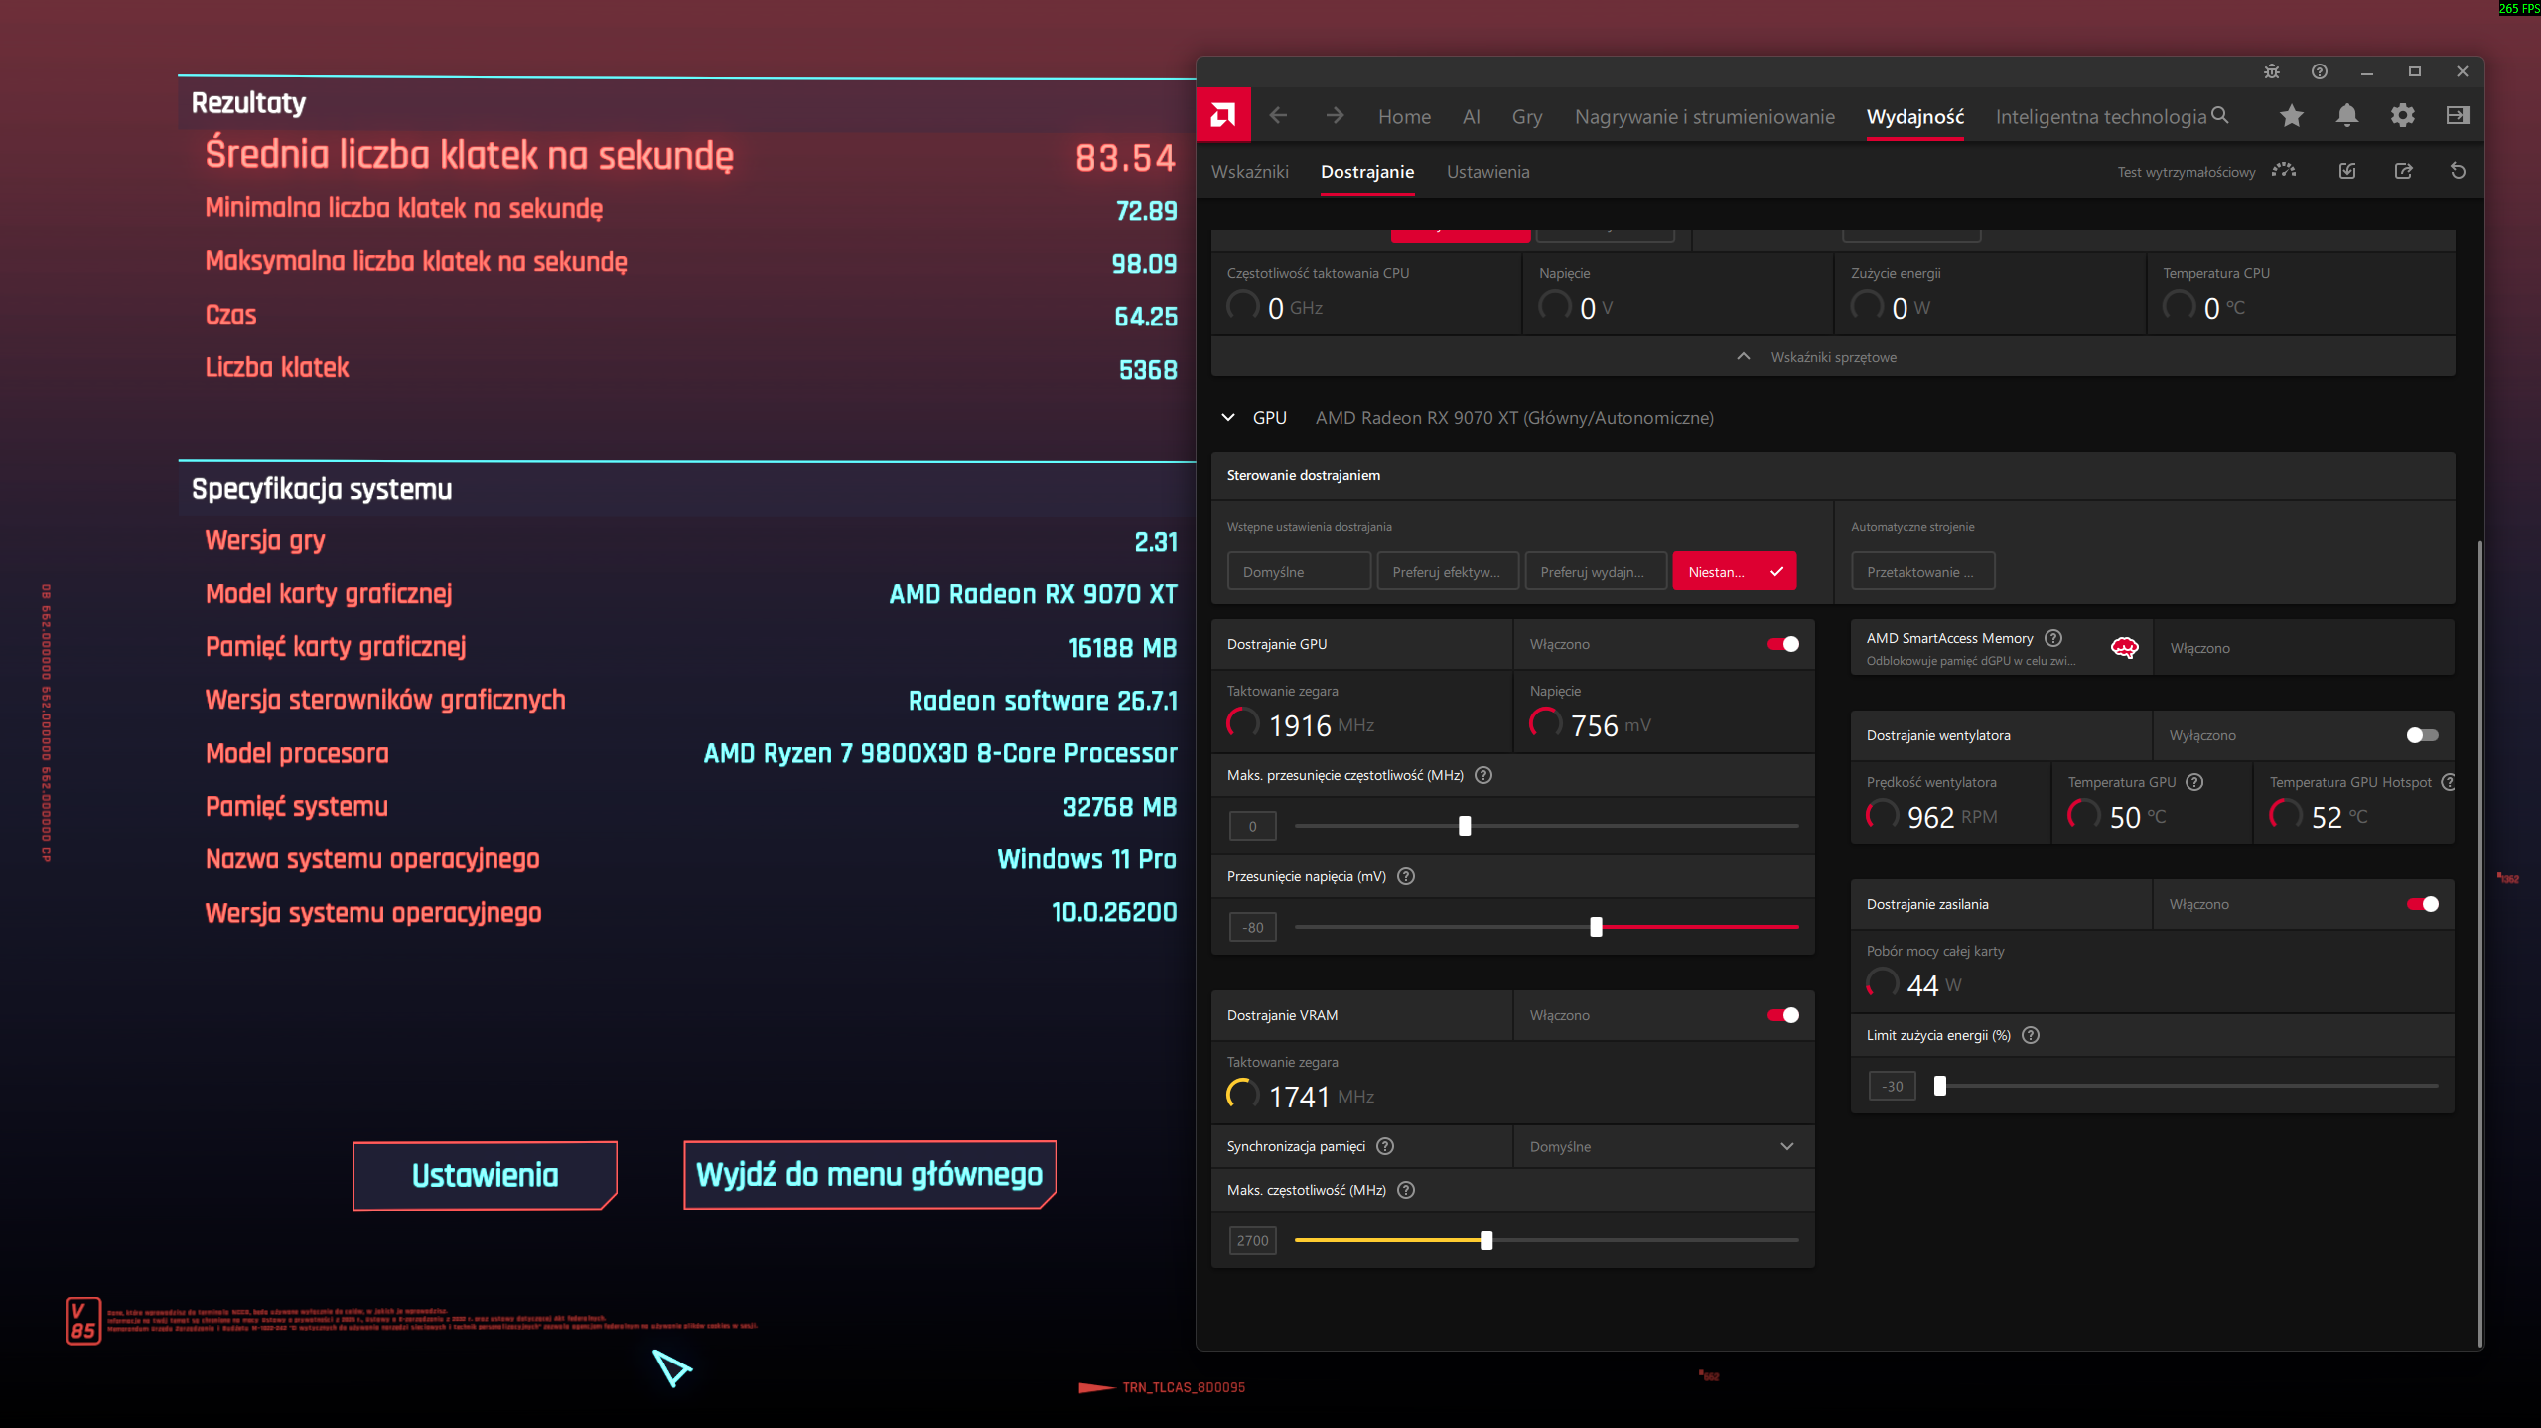Click the AMD logo home icon
2541x1428 pixels.
pyautogui.click(x=1223, y=116)
